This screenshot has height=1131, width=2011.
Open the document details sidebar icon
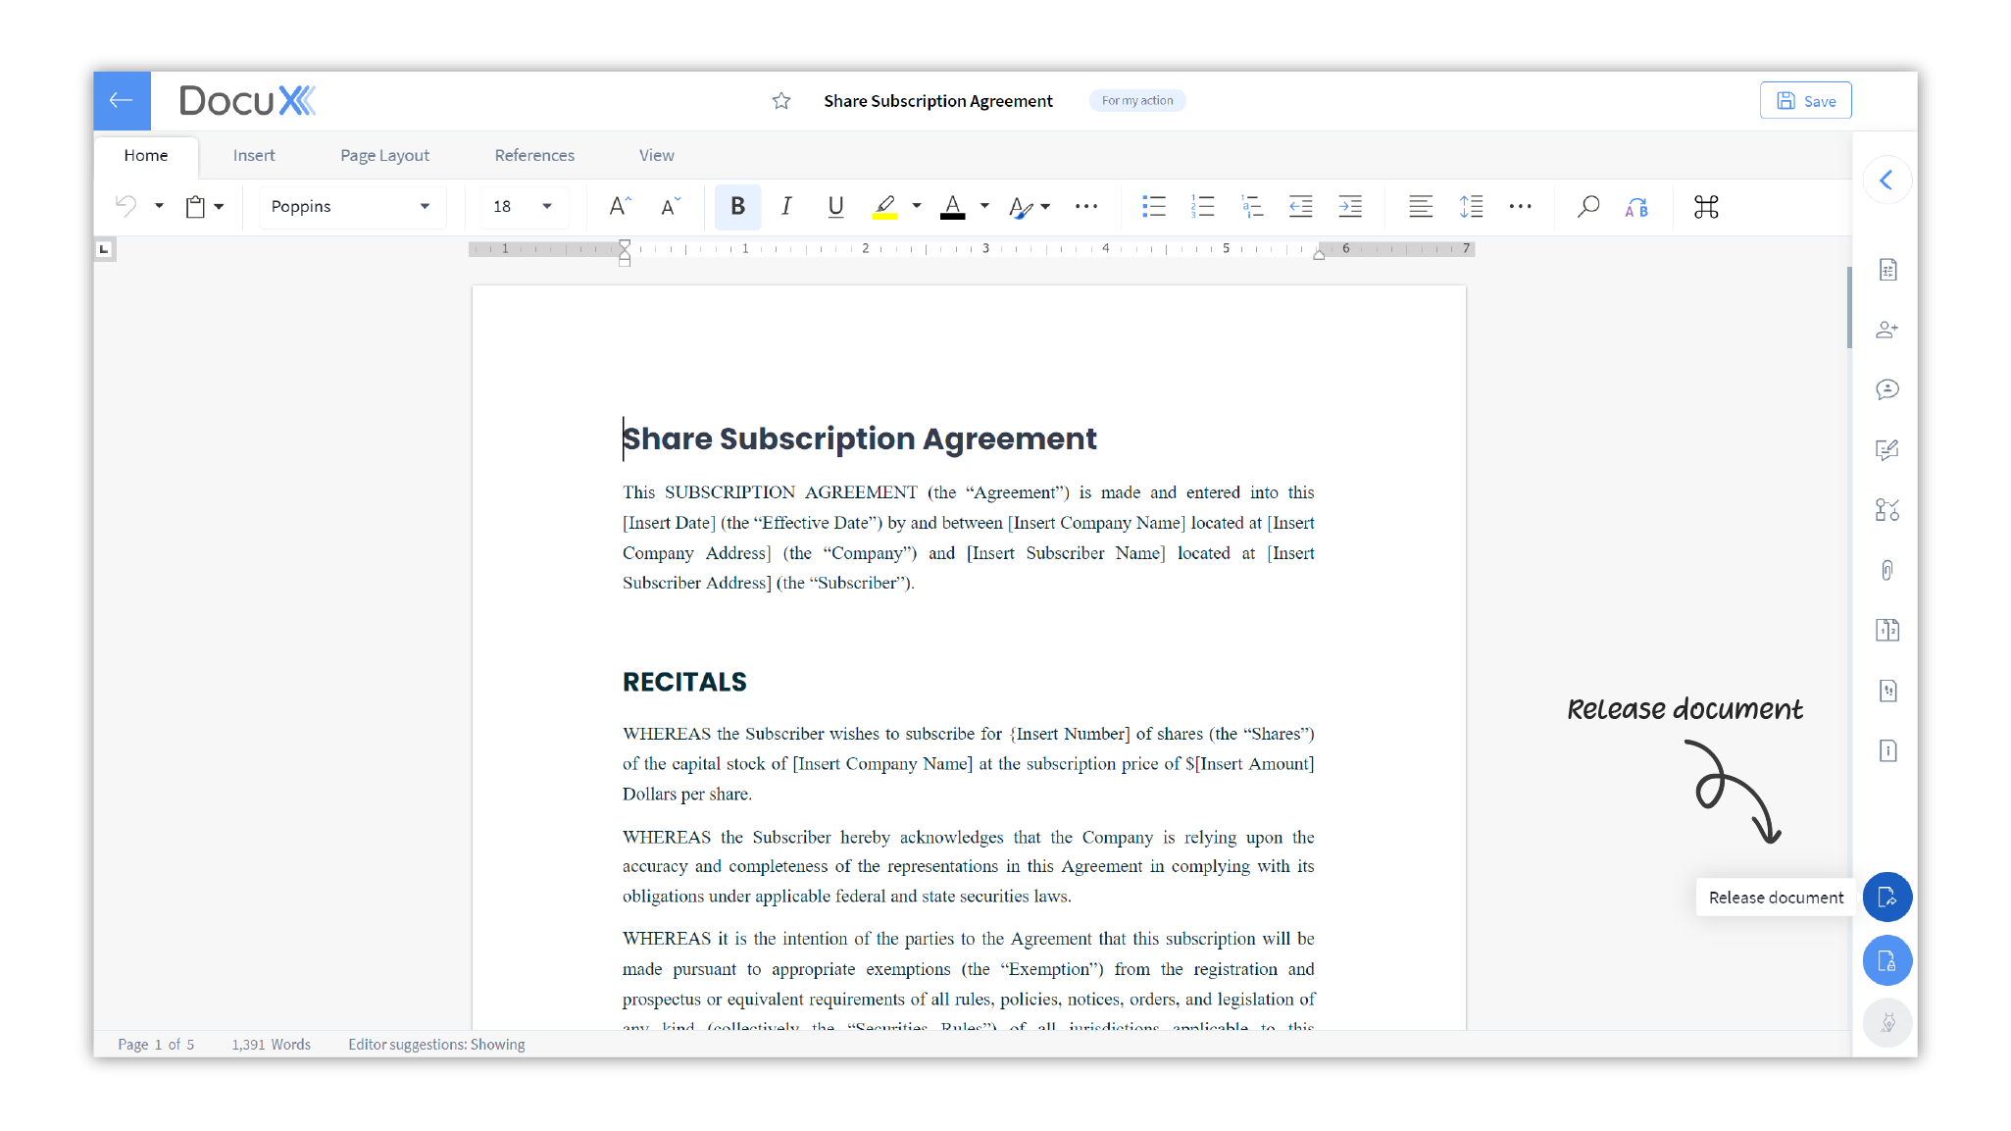tap(1887, 270)
